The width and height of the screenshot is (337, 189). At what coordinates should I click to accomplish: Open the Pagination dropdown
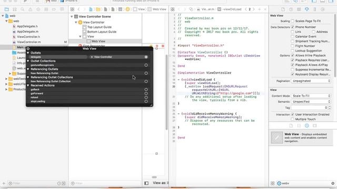311,81
